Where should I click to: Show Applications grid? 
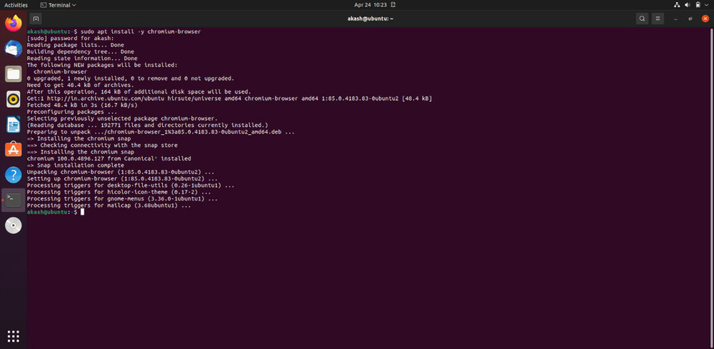(x=14, y=336)
